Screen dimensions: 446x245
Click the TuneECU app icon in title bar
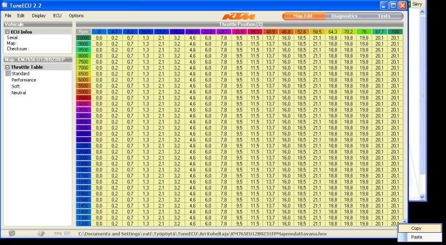[5, 4]
